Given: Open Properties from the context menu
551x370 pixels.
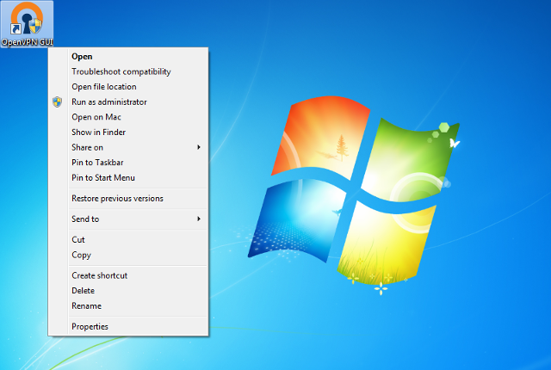Looking at the screenshot, I should [x=128, y=326].
